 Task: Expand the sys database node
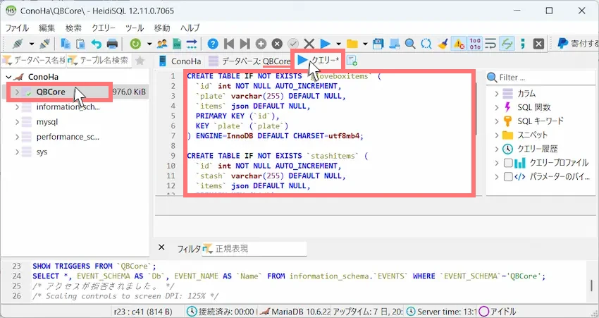tap(17, 152)
